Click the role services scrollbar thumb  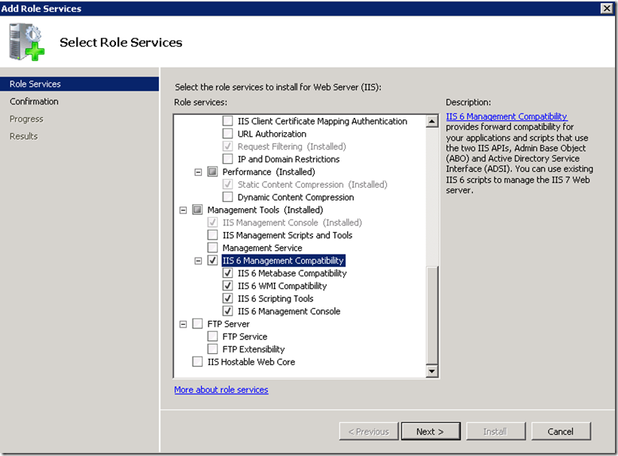(432, 316)
